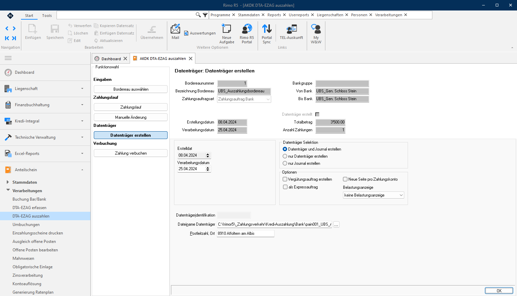Browse for Dateiname Datenträger with ellipsis button

point(336,225)
